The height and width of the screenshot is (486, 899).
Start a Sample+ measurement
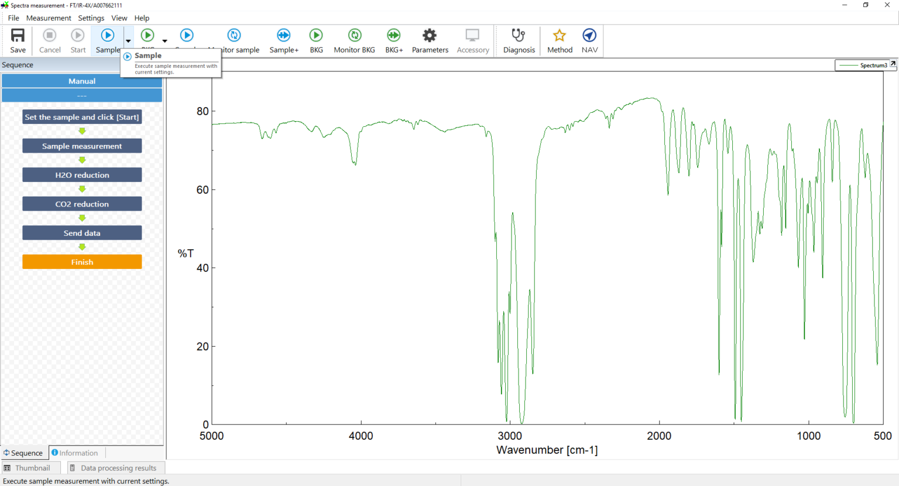click(x=284, y=35)
